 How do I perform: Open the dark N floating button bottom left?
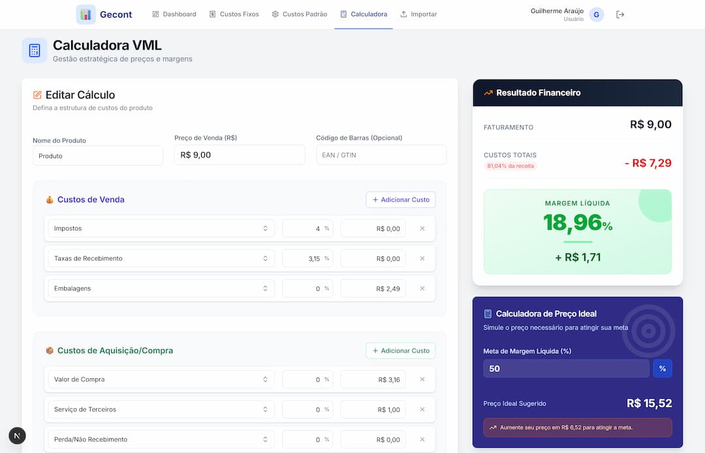coord(17,435)
